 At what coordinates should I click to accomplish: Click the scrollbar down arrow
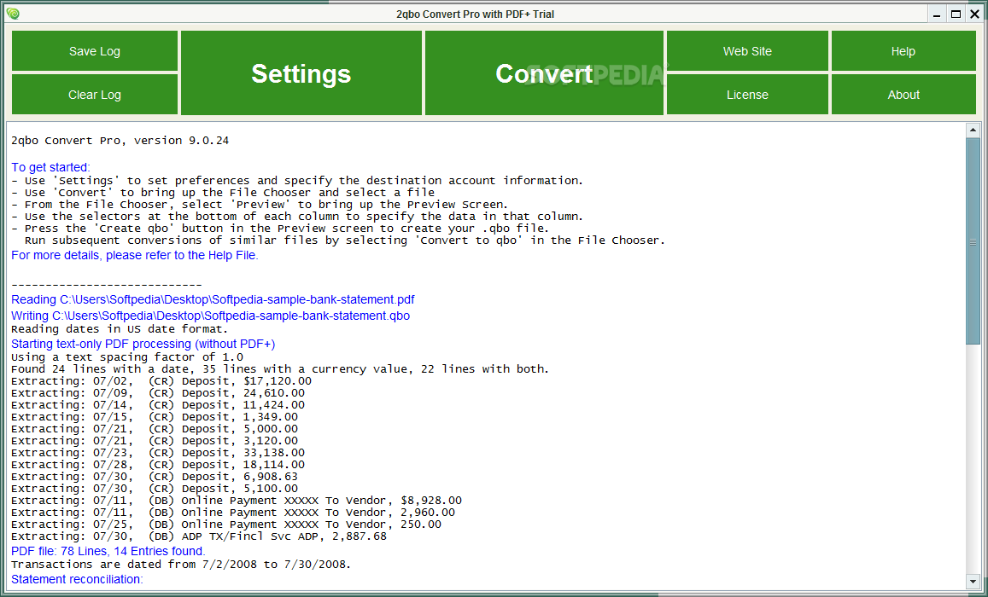coord(973,582)
